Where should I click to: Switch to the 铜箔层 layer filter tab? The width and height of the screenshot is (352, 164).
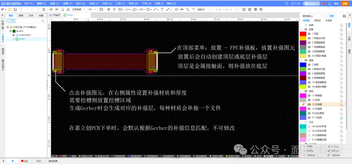[317, 21]
